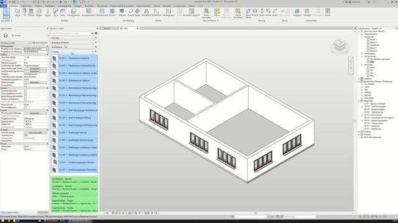Switch to the Einfügen ribbon tab
Screen dimensions: 398x223
[x=78, y=6]
